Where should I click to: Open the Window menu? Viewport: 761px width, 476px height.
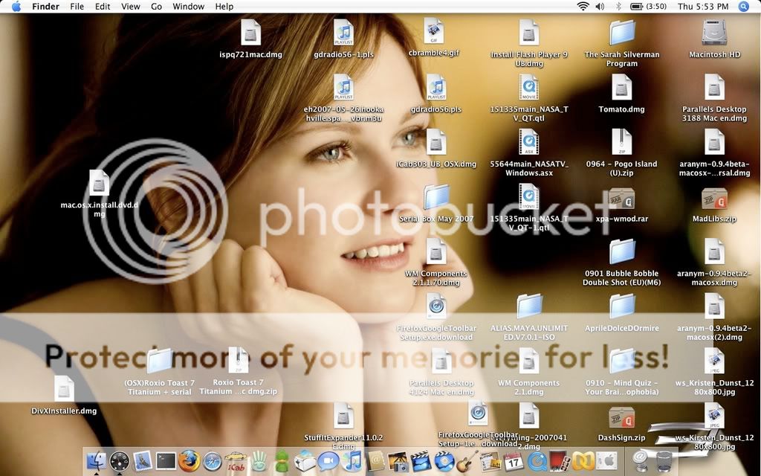click(188, 6)
